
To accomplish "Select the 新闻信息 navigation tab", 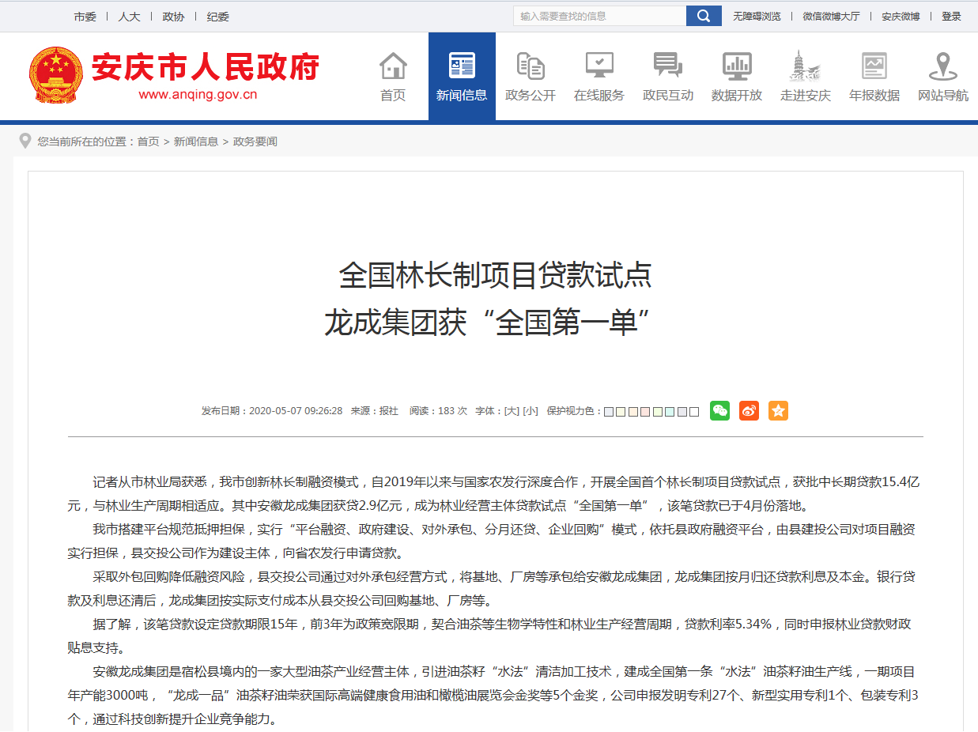I will coord(462,77).
